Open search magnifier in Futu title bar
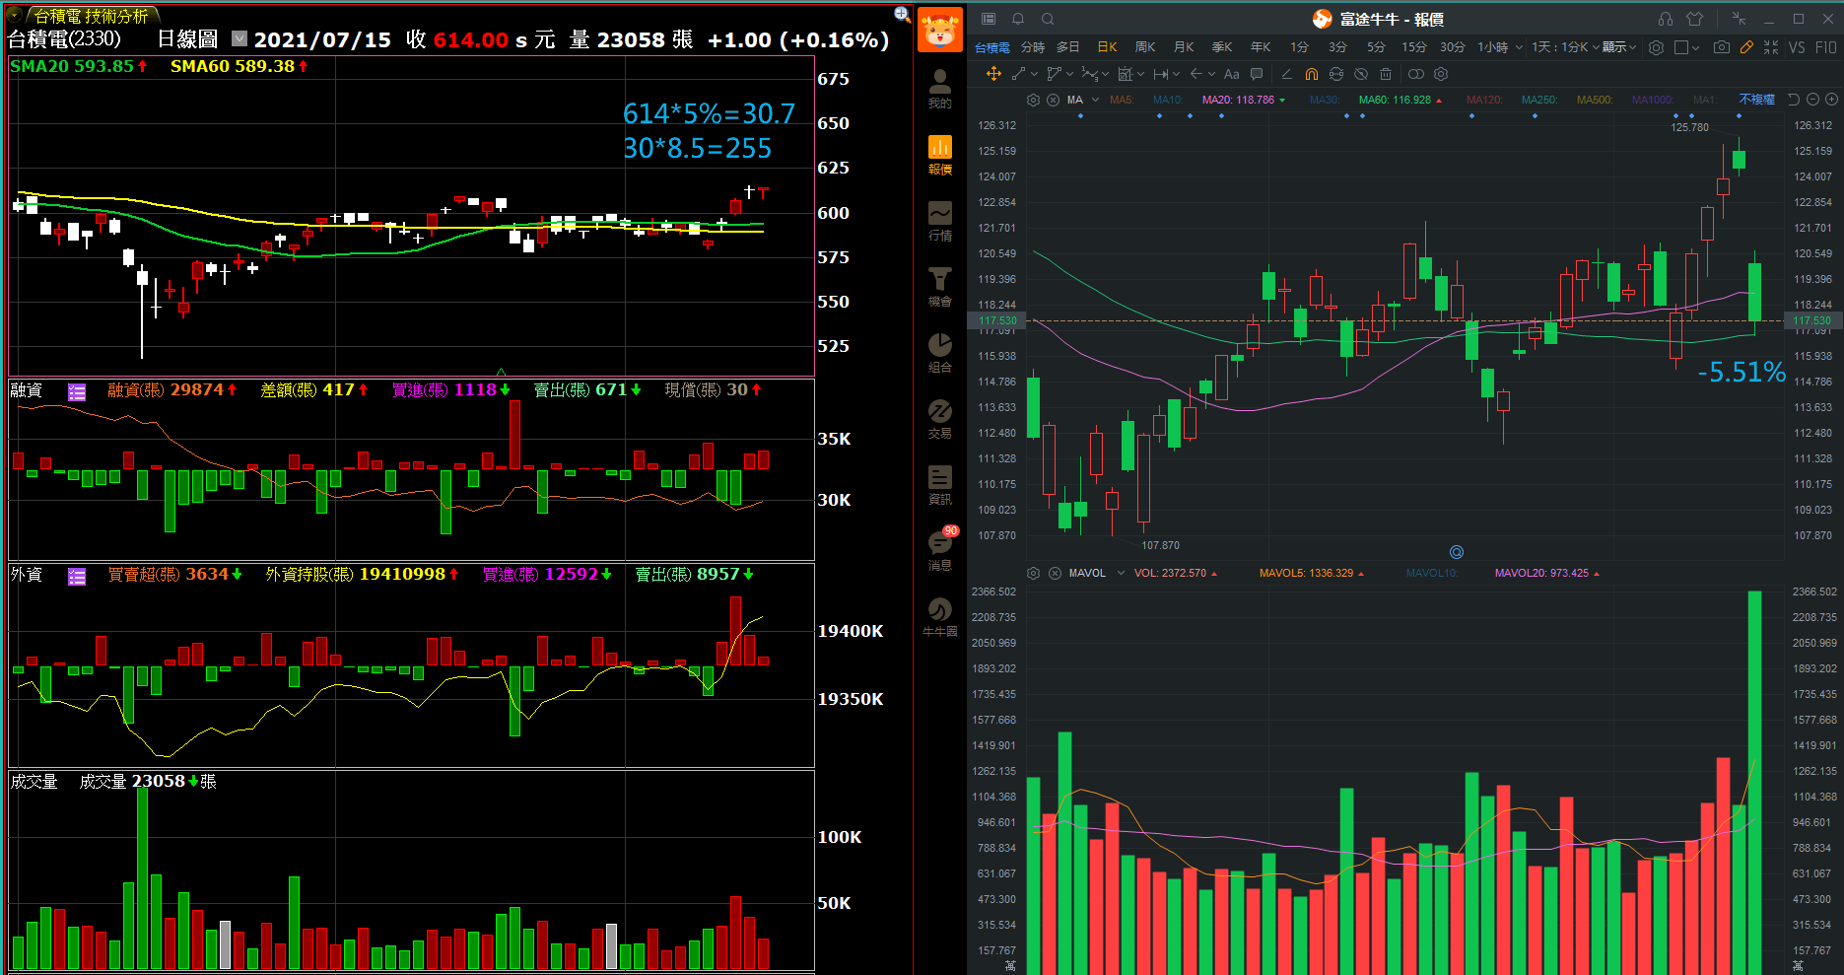Viewport: 1844px width, 975px height. pyautogui.click(x=1048, y=19)
